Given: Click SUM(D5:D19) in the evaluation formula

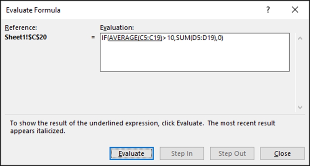Looking at the screenshot, I should click(x=196, y=38).
